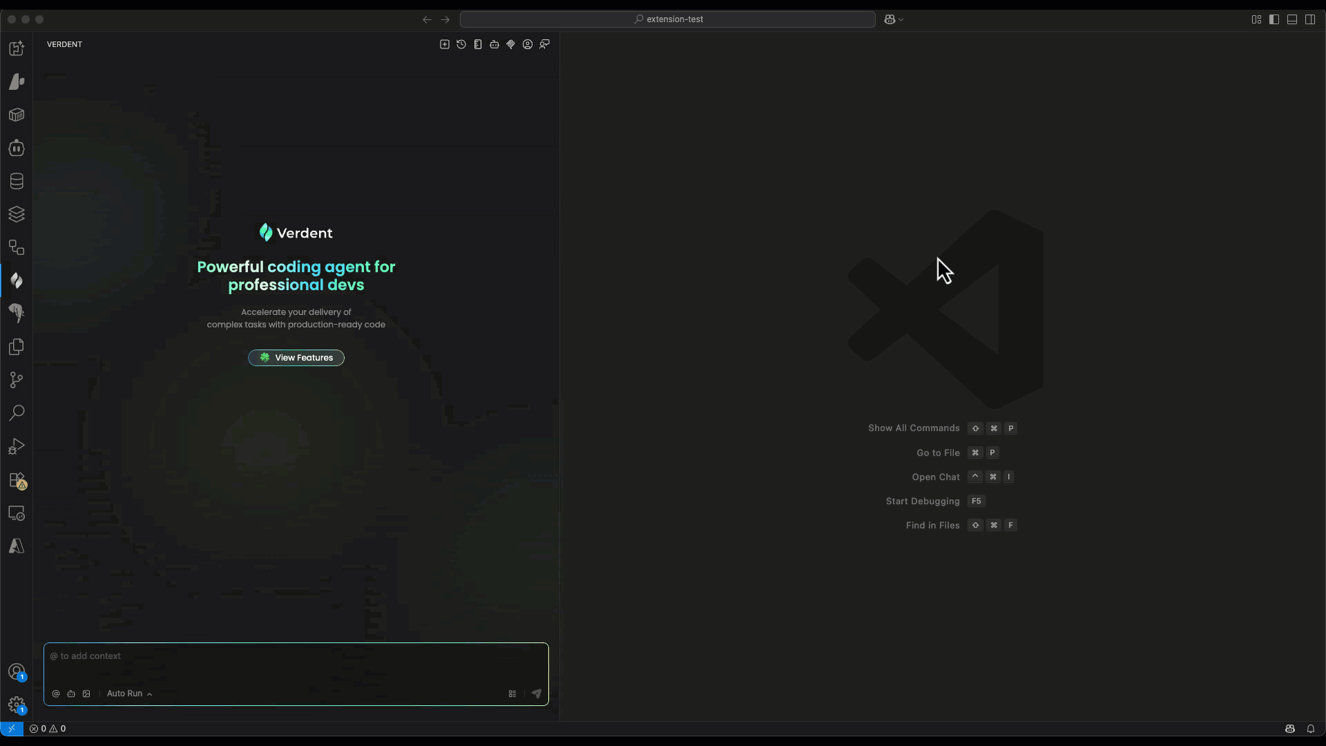Toggle the secondary side bar layout button

[x=1310, y=19]
